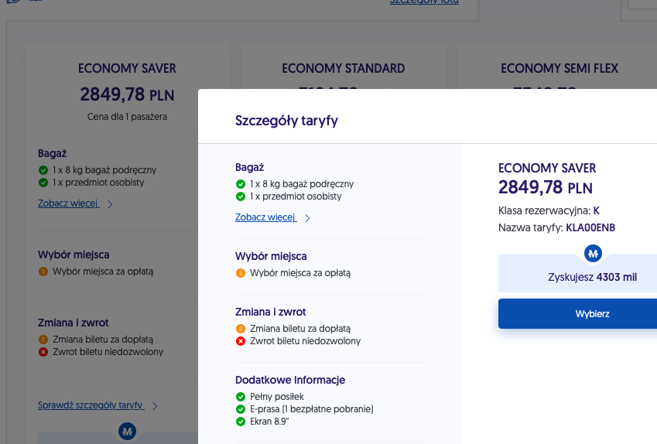Click green check for 8 kg bagaż podręczny in Economy Saver card
The height and width of the screenshot is (444, 657).
click(43, 170)
